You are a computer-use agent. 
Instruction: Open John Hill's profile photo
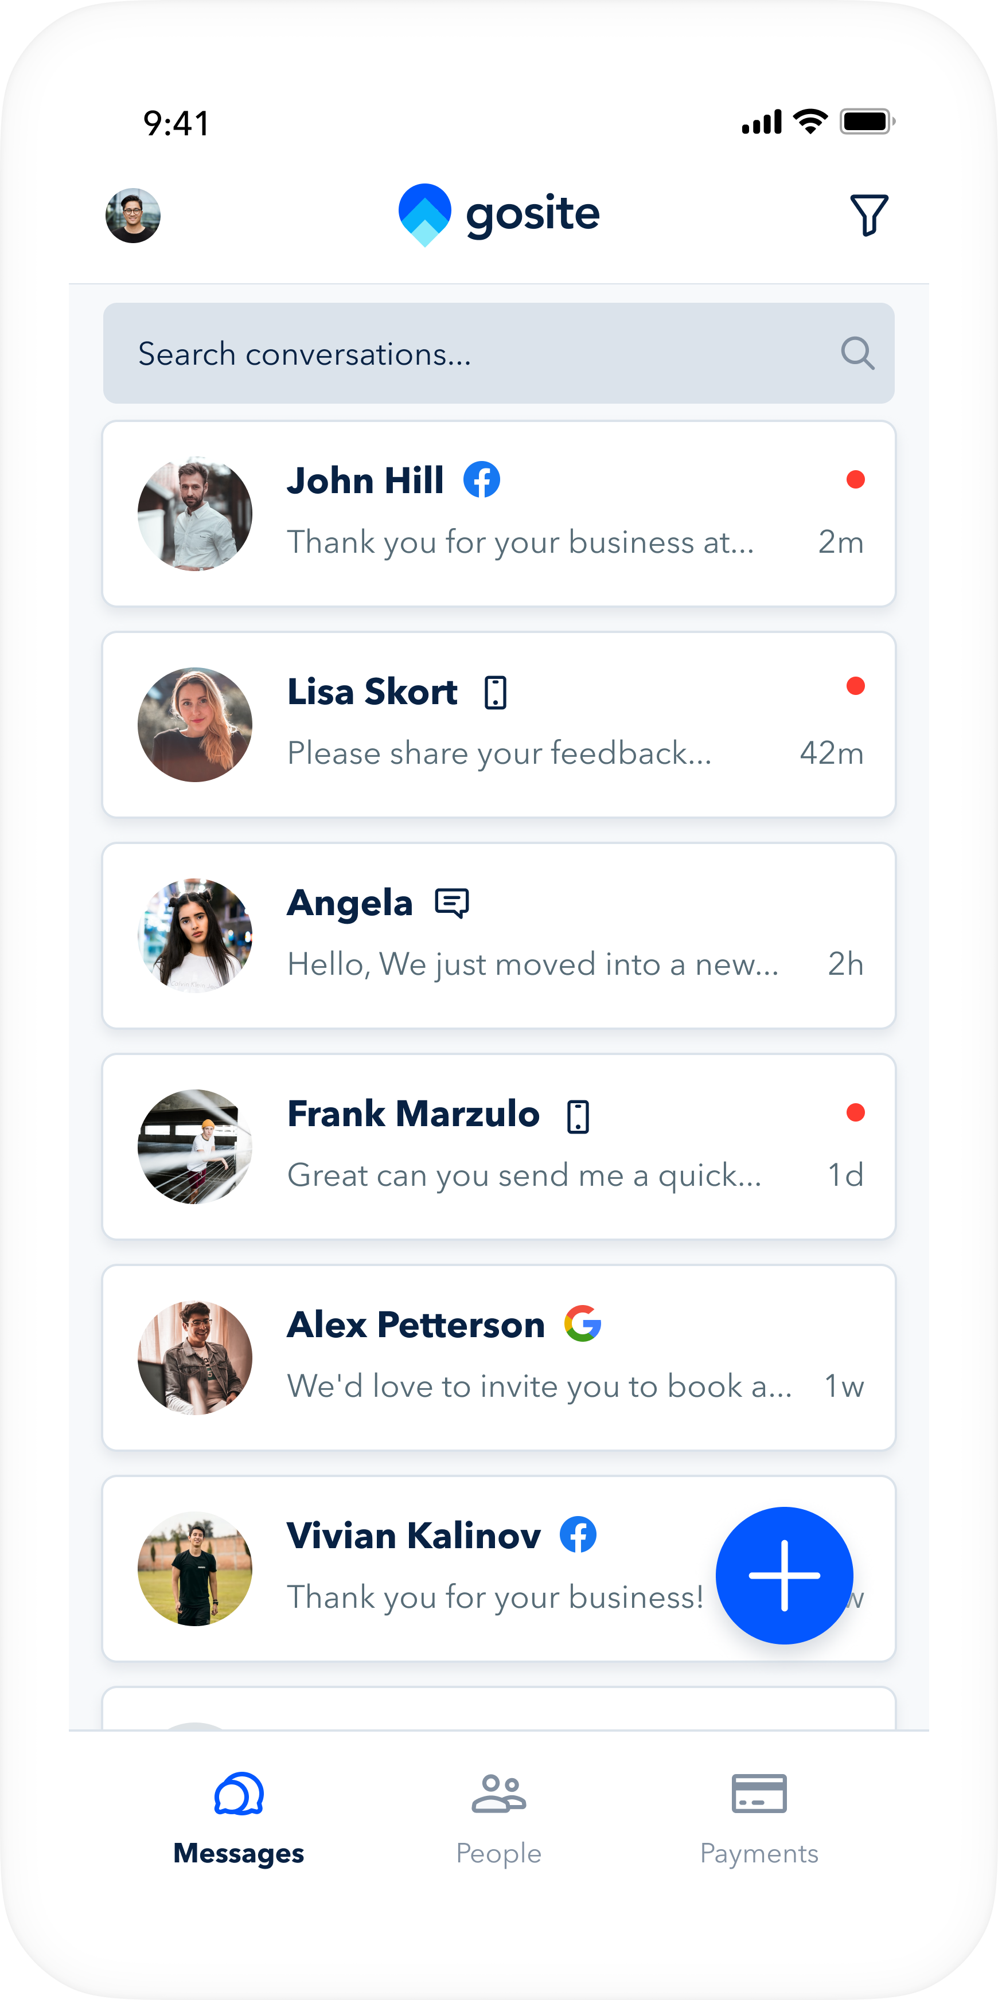195,513
